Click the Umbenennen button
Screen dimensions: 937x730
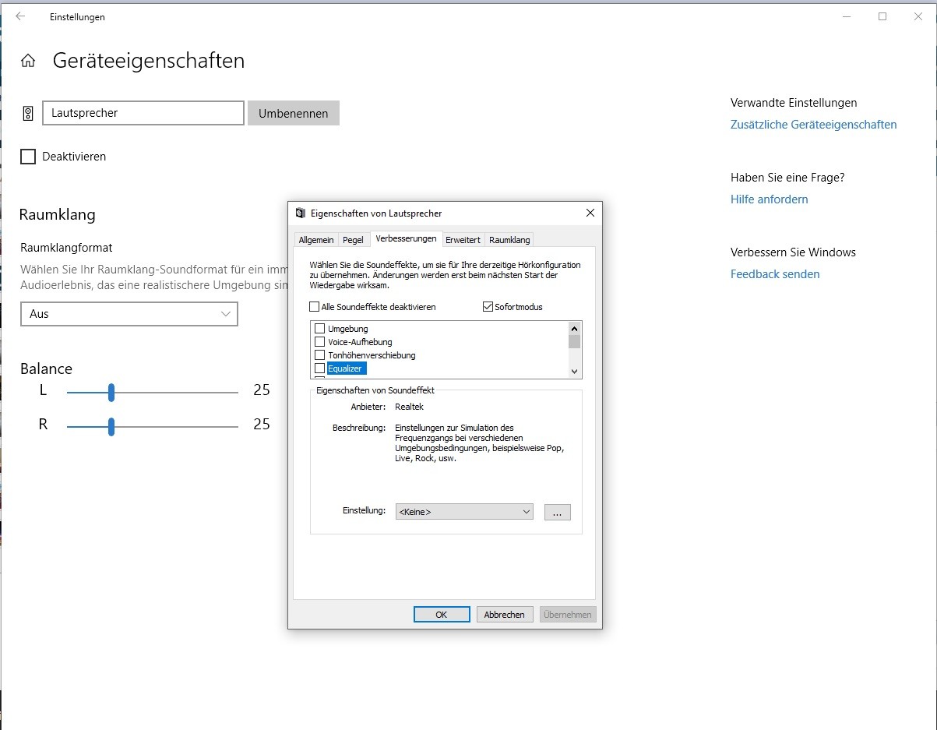click(x=293, y=113)
